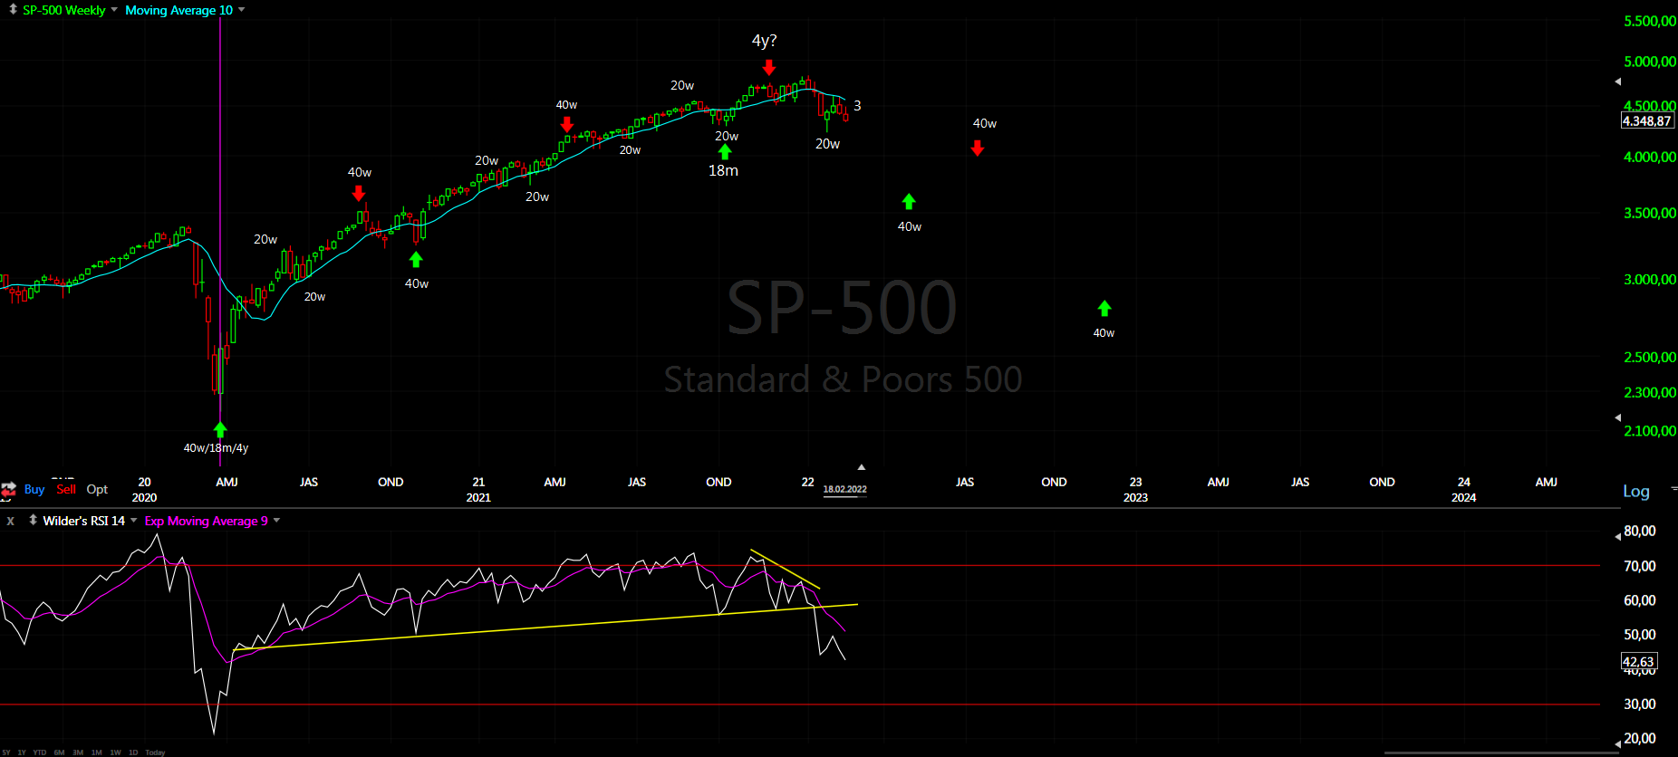Click the green arrow above 40w/18m/4y label

(x=220, y=428)
